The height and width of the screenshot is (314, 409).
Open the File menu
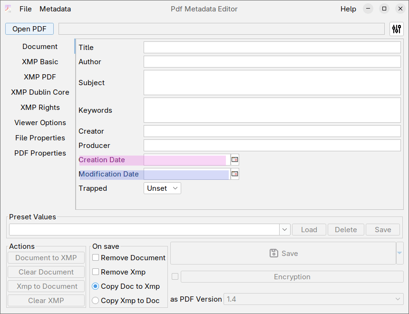[x=25, y=9]
